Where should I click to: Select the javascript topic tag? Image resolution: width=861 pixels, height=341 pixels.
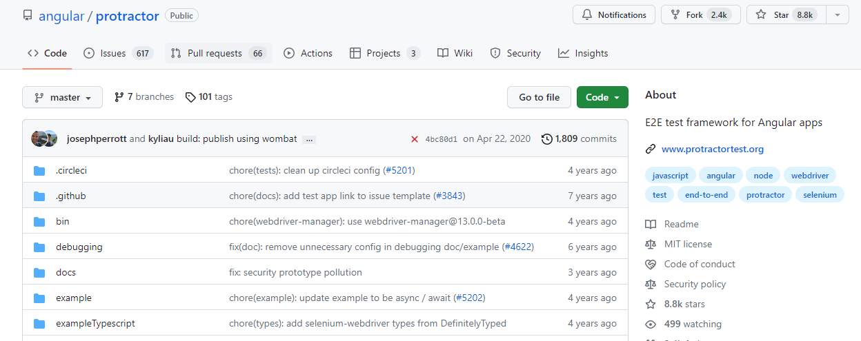pyautogui.click(x=670, y=176)
